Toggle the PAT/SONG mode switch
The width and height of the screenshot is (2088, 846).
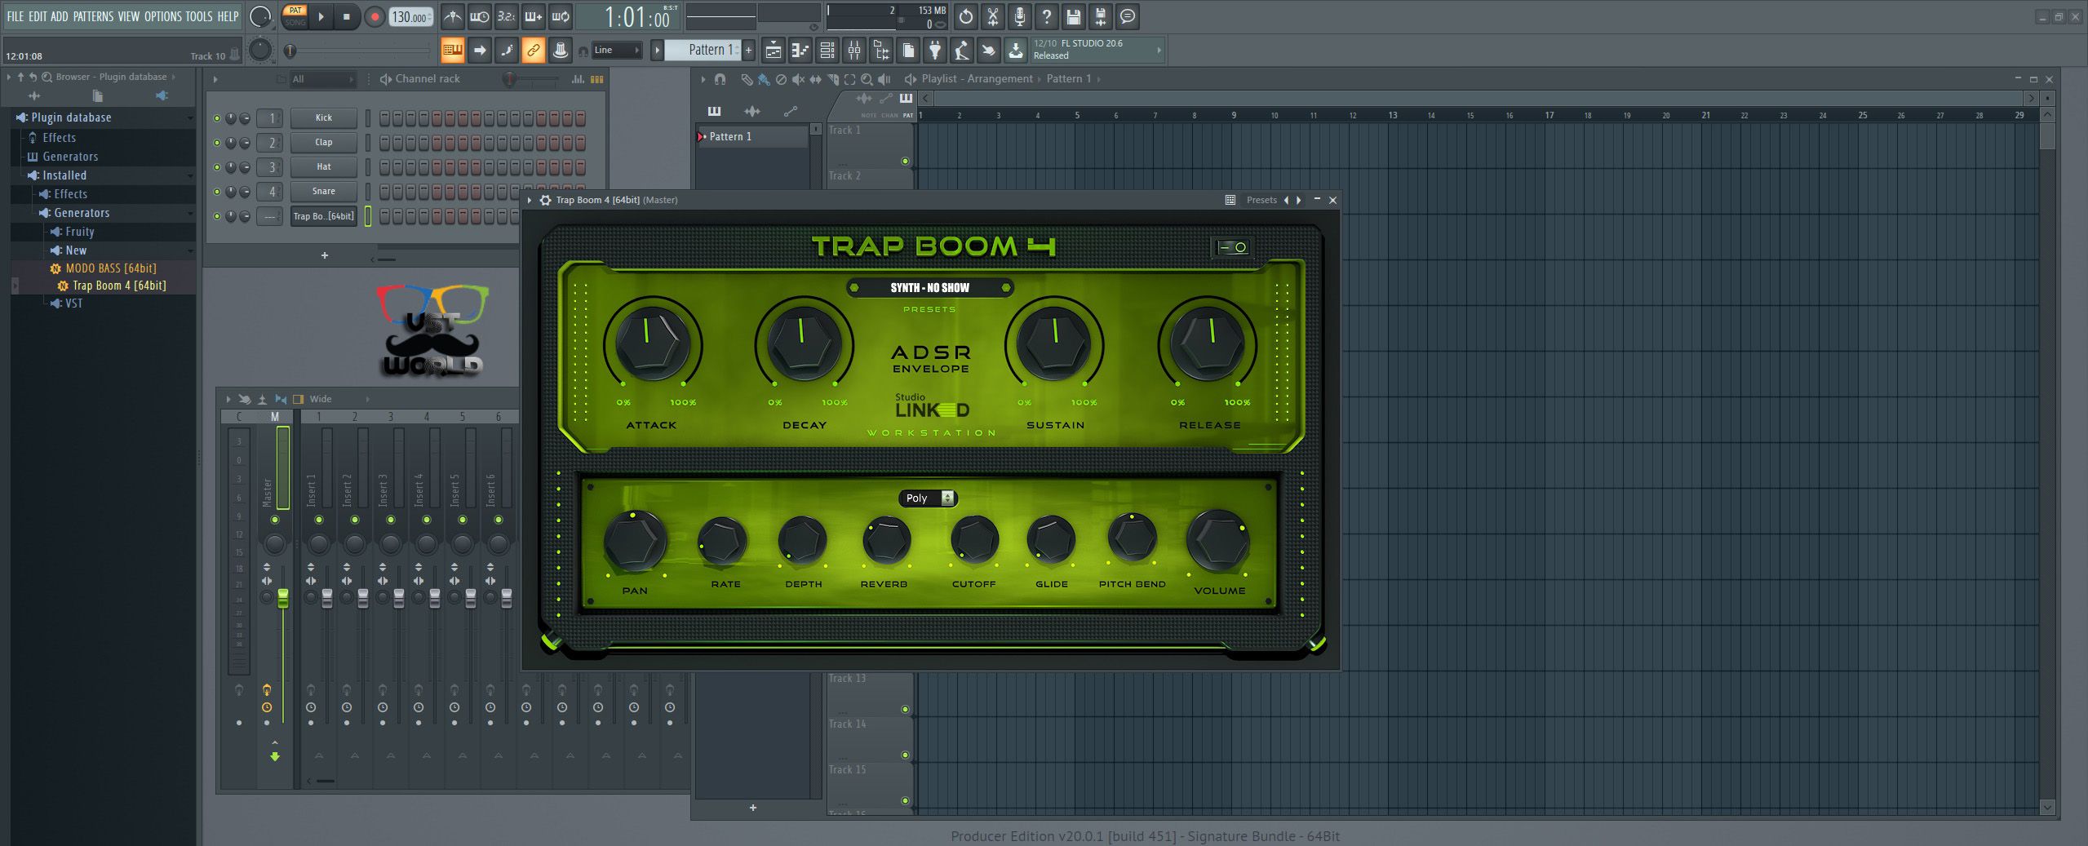coord(295,16)
